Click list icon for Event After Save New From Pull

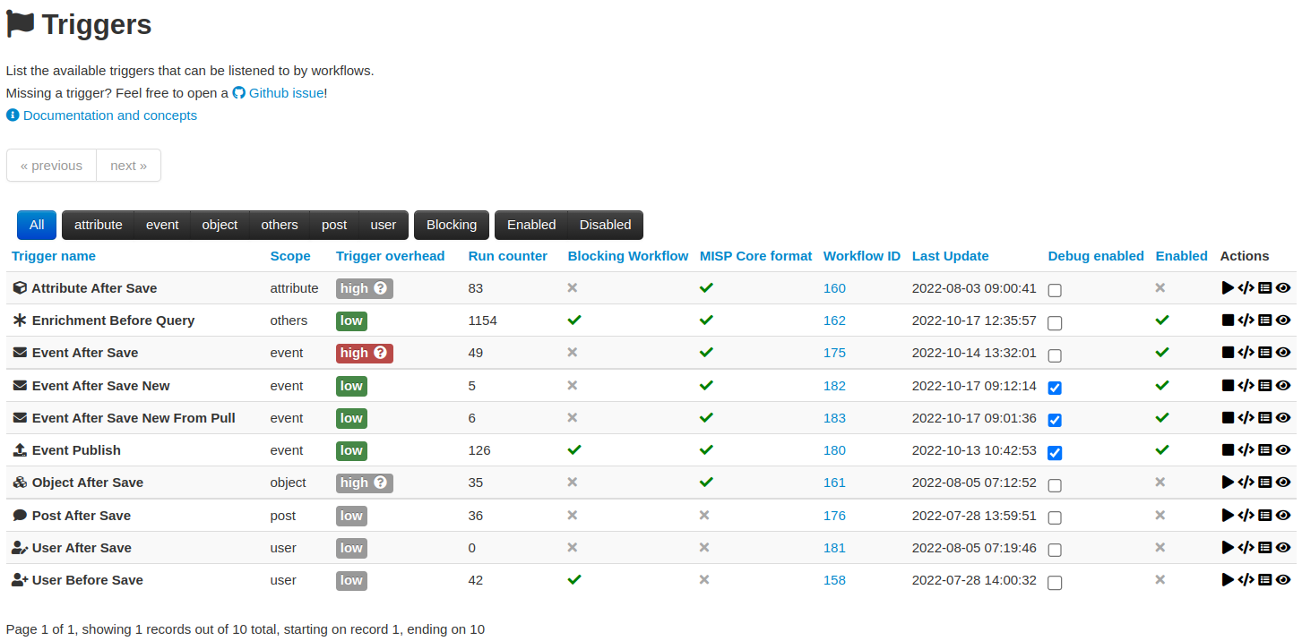(1264, 418)
